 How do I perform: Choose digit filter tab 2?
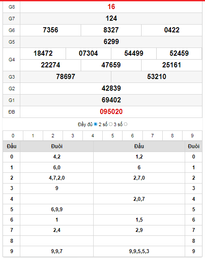[53, 136]
